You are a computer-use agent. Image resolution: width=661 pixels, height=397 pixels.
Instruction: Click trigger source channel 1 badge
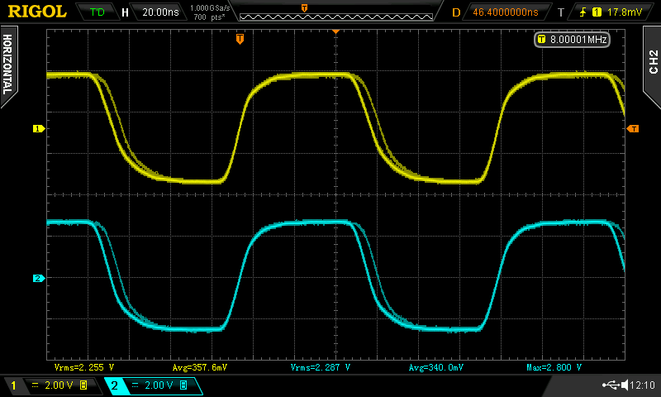pyautogui.click(x=597, y=12)
